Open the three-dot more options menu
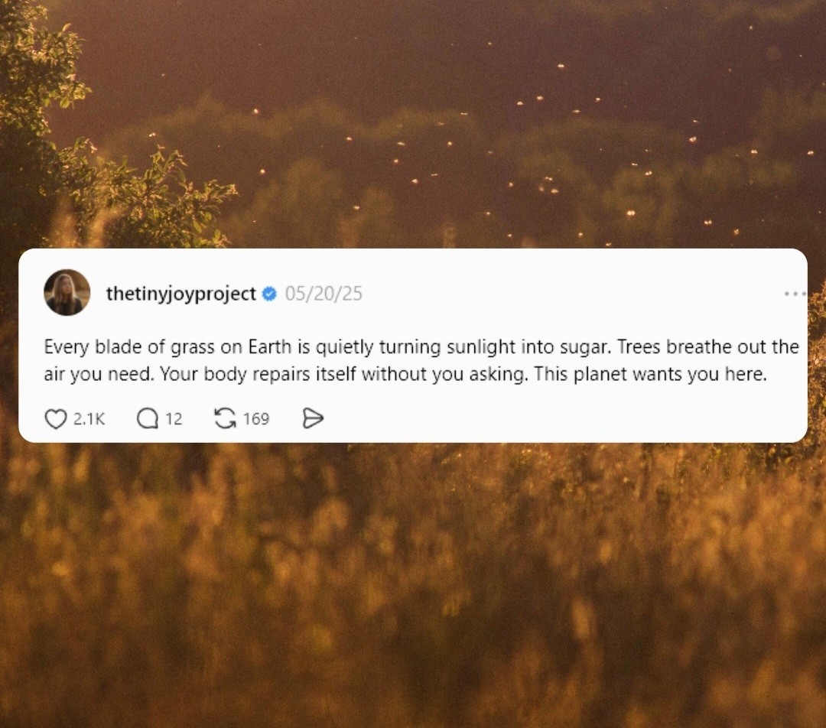Screen dimensions: 826x728 tap(795, 294)
